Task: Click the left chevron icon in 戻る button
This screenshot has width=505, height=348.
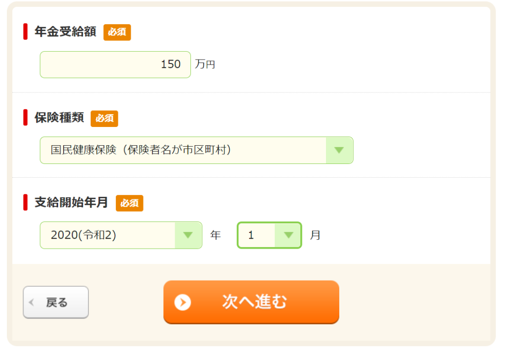Action: (x=32, y=302)
